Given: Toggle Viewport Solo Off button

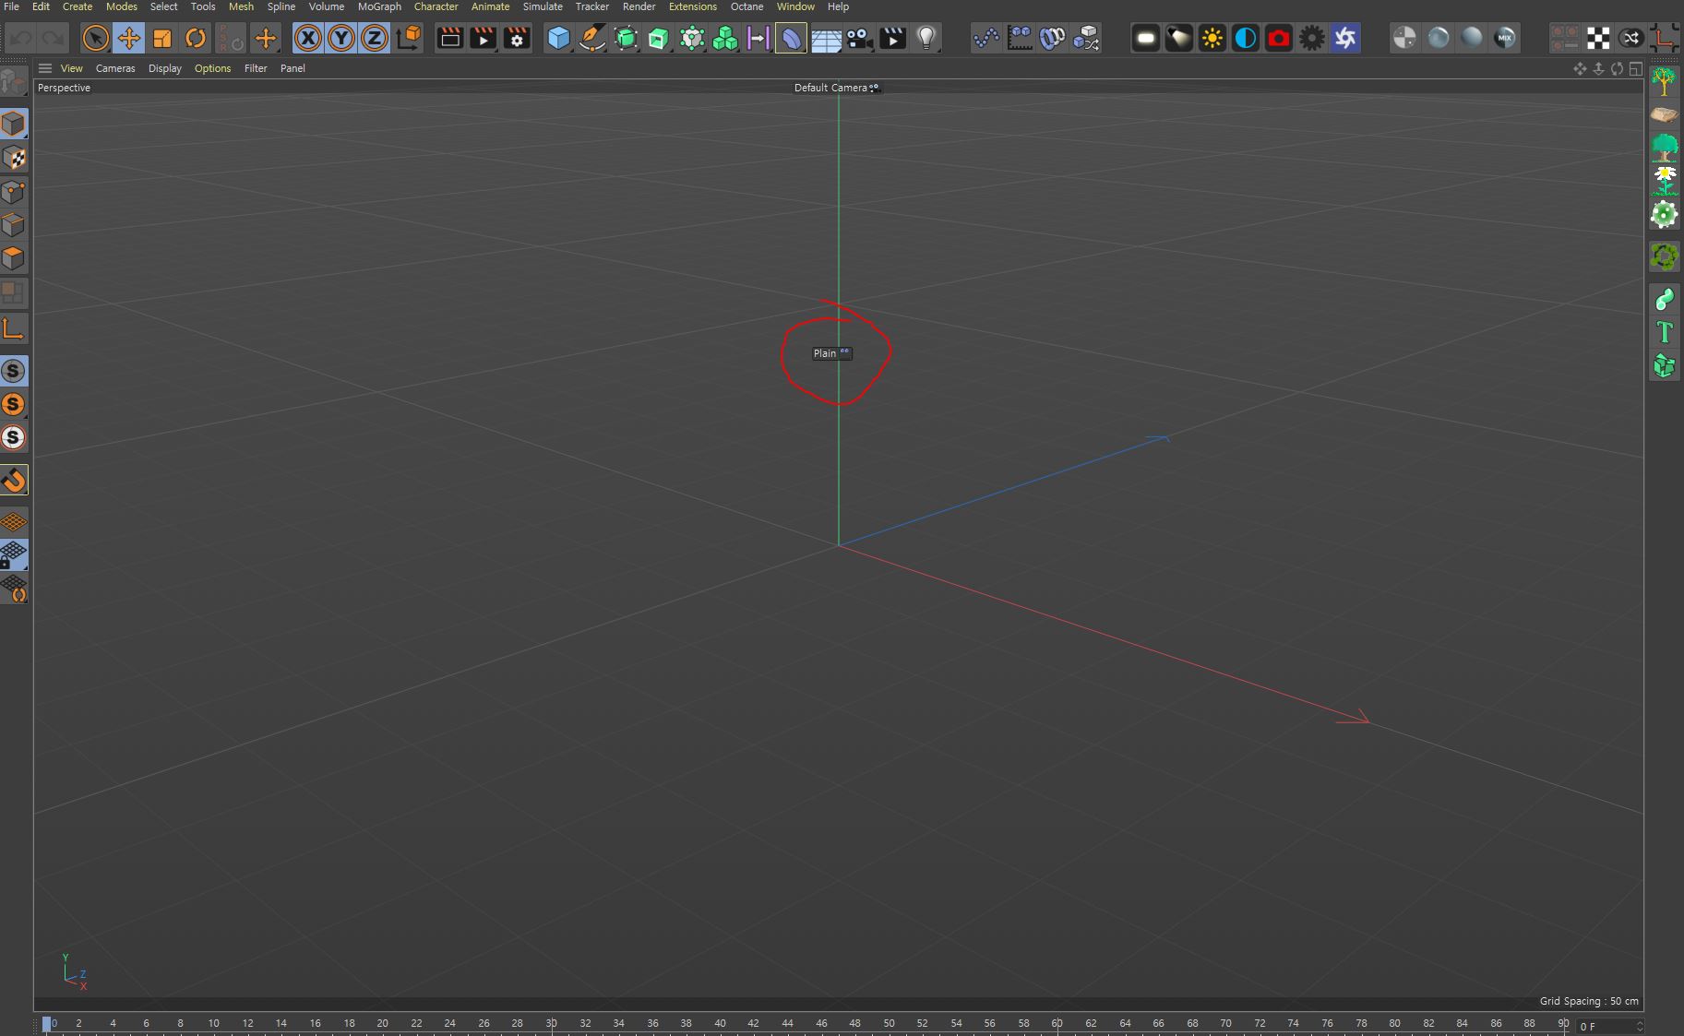Looking at the screenshot, I should tap(14, 371).
